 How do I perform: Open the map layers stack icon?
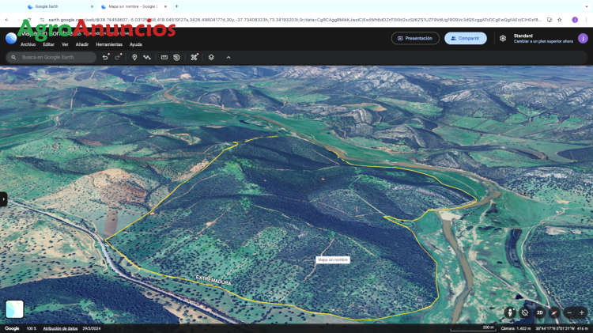[x=211, y=57]
